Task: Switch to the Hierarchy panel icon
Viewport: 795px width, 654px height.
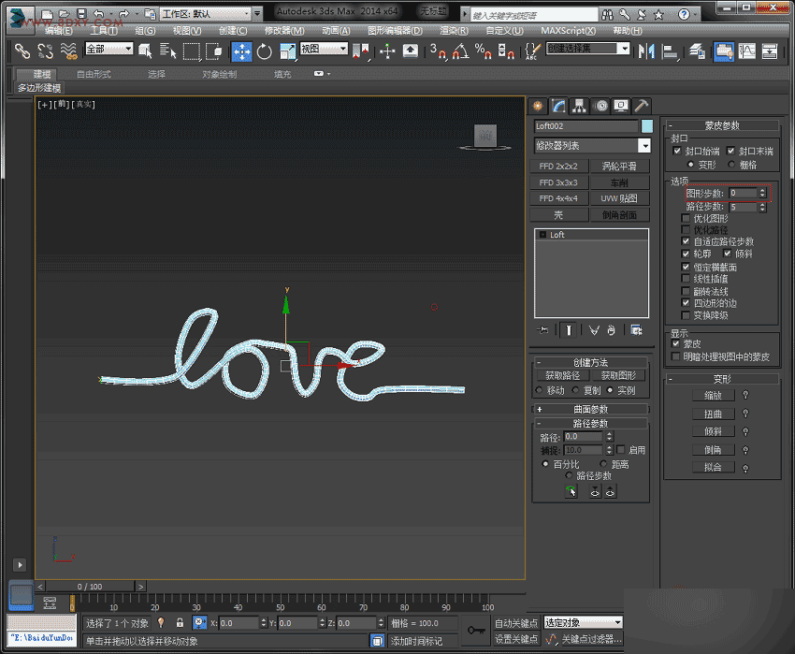Action: 578,105
